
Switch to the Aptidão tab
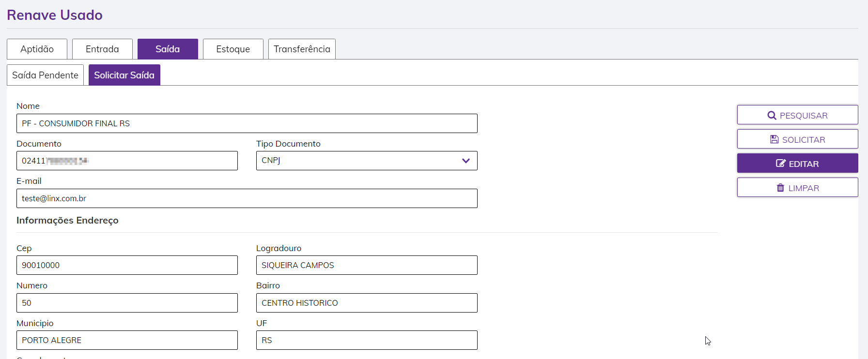(37, 49)
